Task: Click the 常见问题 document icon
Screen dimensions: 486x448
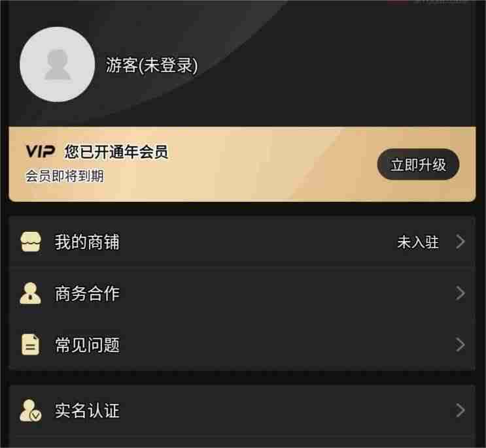Action: pos(30,345)
